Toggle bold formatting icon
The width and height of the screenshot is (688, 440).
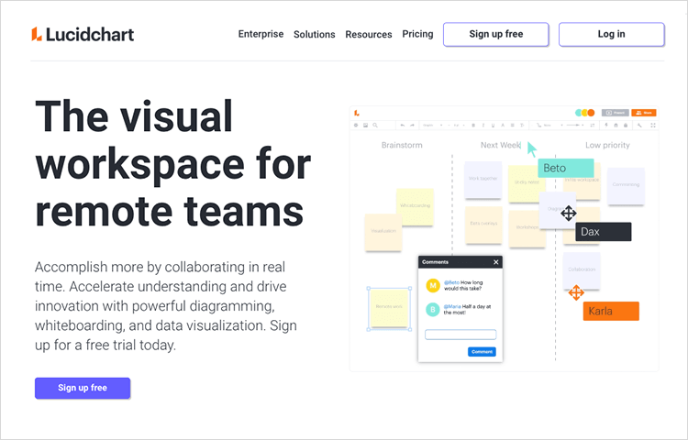473,125
